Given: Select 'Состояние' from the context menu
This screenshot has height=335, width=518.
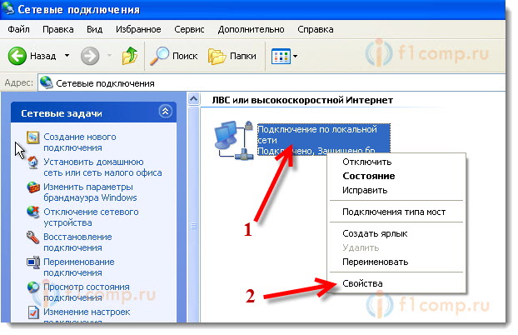Looking at the screenshot, I should [368, 176].
